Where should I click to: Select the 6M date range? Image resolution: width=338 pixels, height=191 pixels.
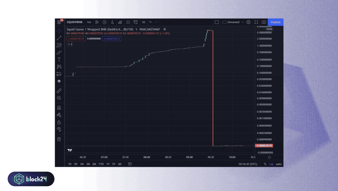[94, 164]
